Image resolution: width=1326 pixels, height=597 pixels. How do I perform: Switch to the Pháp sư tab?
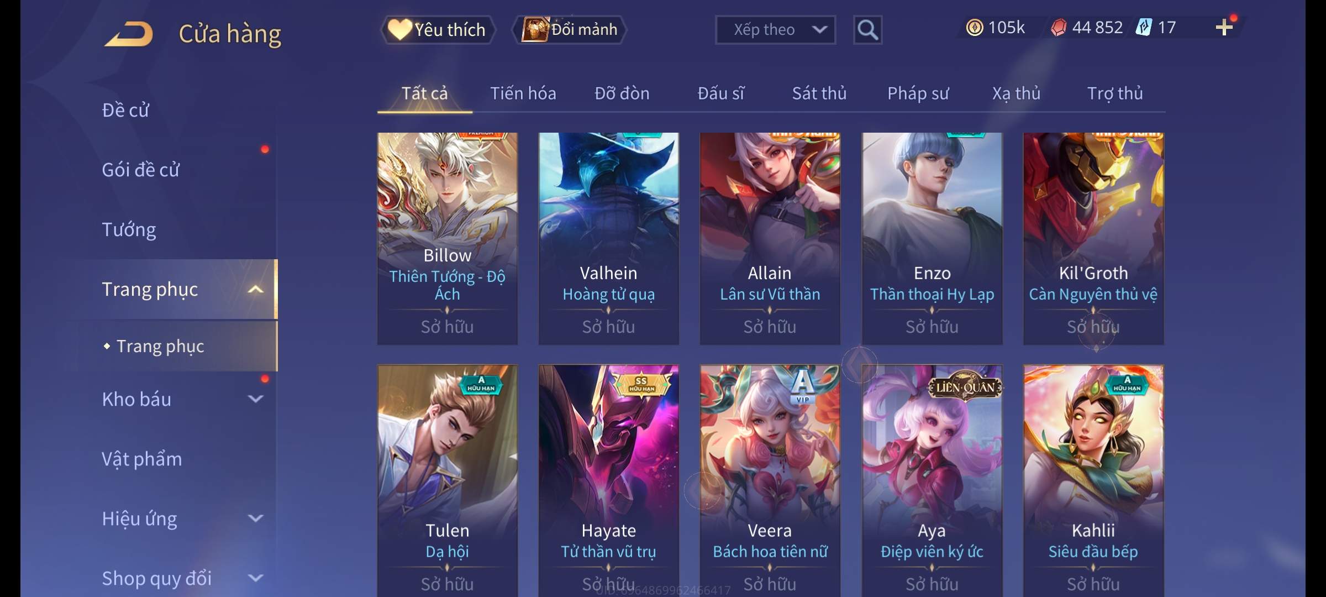point(918,93)
